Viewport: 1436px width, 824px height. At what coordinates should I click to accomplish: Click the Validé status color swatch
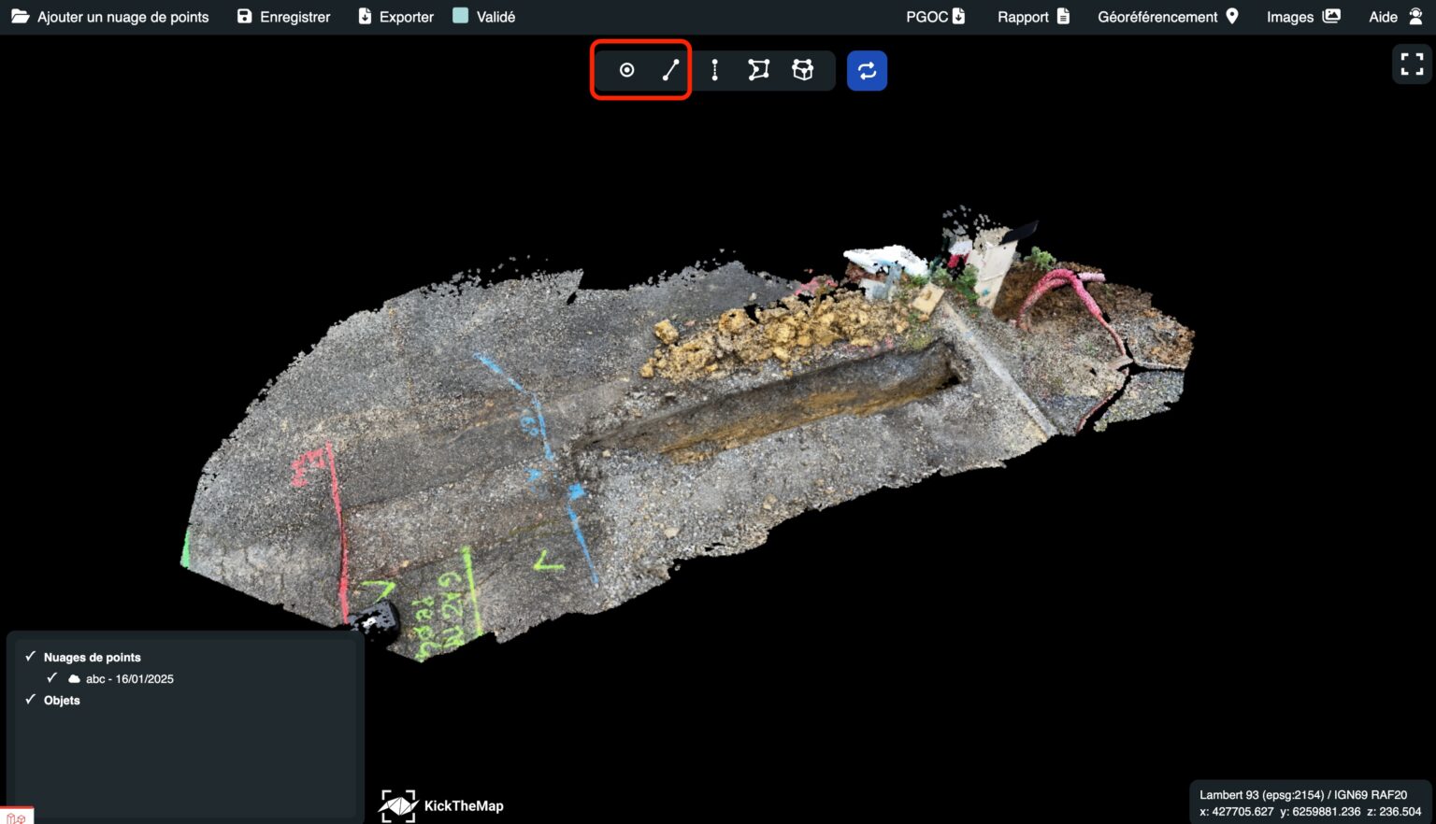460,15
